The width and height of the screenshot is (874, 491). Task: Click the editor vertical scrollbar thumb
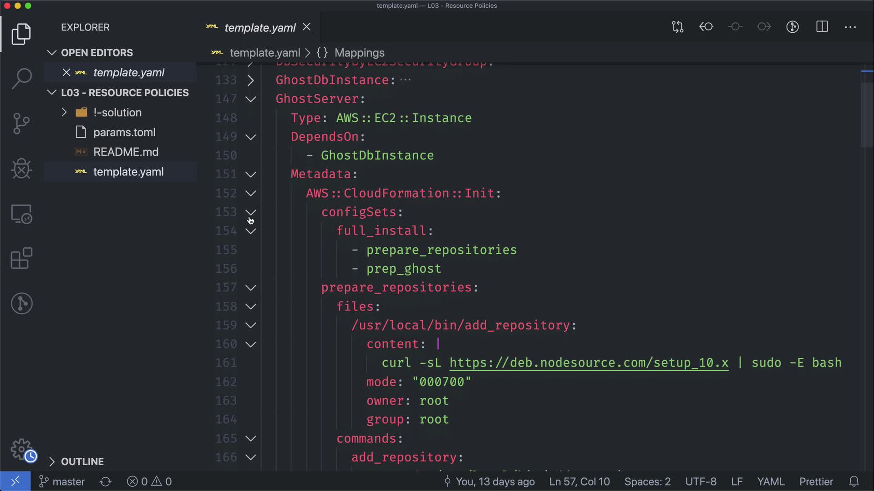866,114
